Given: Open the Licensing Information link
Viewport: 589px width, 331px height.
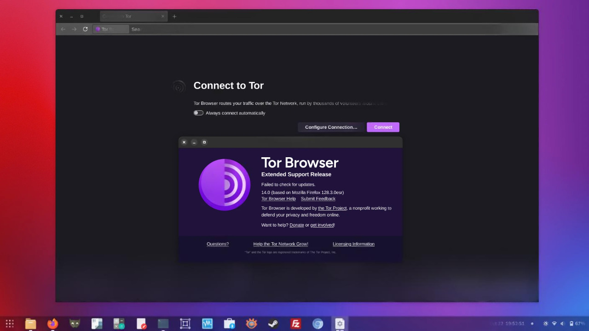Looking at the screenshot, I should pyautogui.click(x=353, y=244).
